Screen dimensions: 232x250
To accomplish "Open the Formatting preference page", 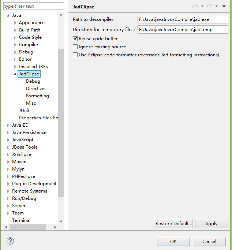I will click(37, 96).
